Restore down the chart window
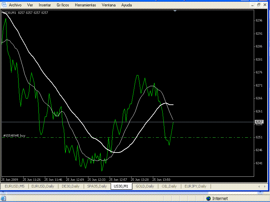The height and width of the screenshot is (202, 270). coord(259,5)
